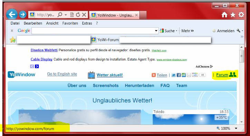Click vertical scrollbar down arrow
The height and width of the screenshot is (136, 250).
pyautogui.click(x=242, y=122)
